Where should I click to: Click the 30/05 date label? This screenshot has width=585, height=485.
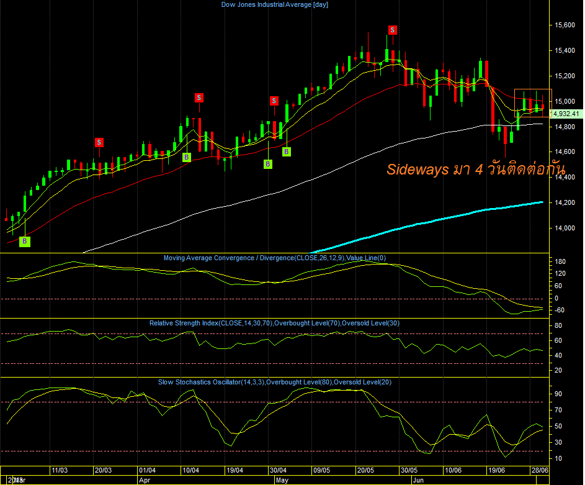coord(409,471)
